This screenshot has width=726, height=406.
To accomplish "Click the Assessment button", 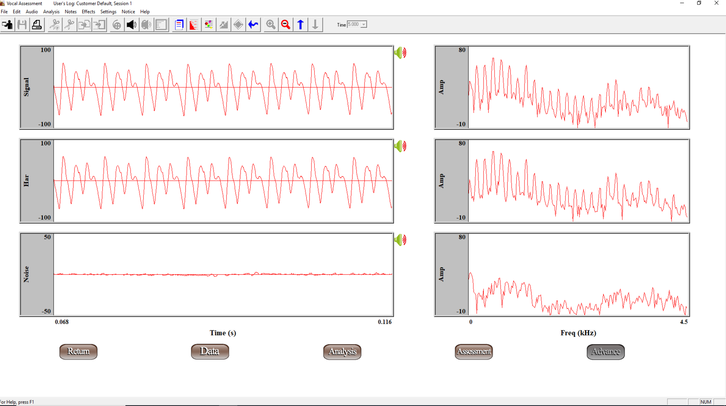I will (x=474, y=352).
